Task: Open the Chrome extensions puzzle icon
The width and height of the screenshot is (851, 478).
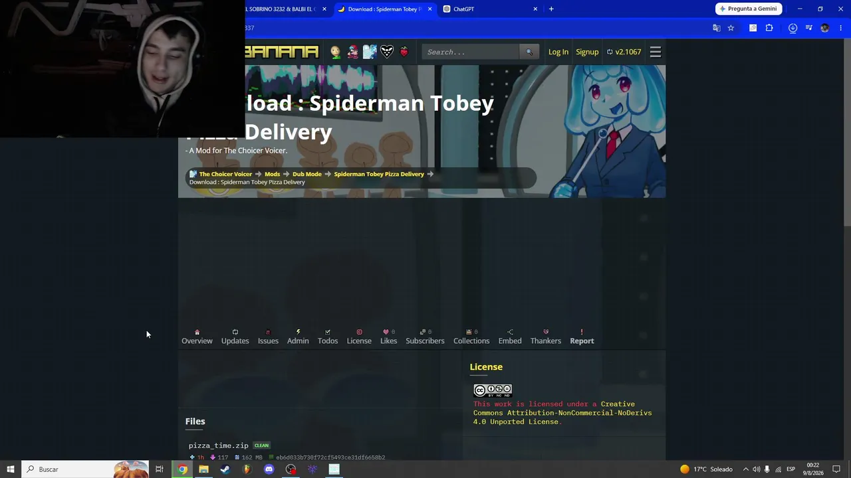Action: [769, 28]
